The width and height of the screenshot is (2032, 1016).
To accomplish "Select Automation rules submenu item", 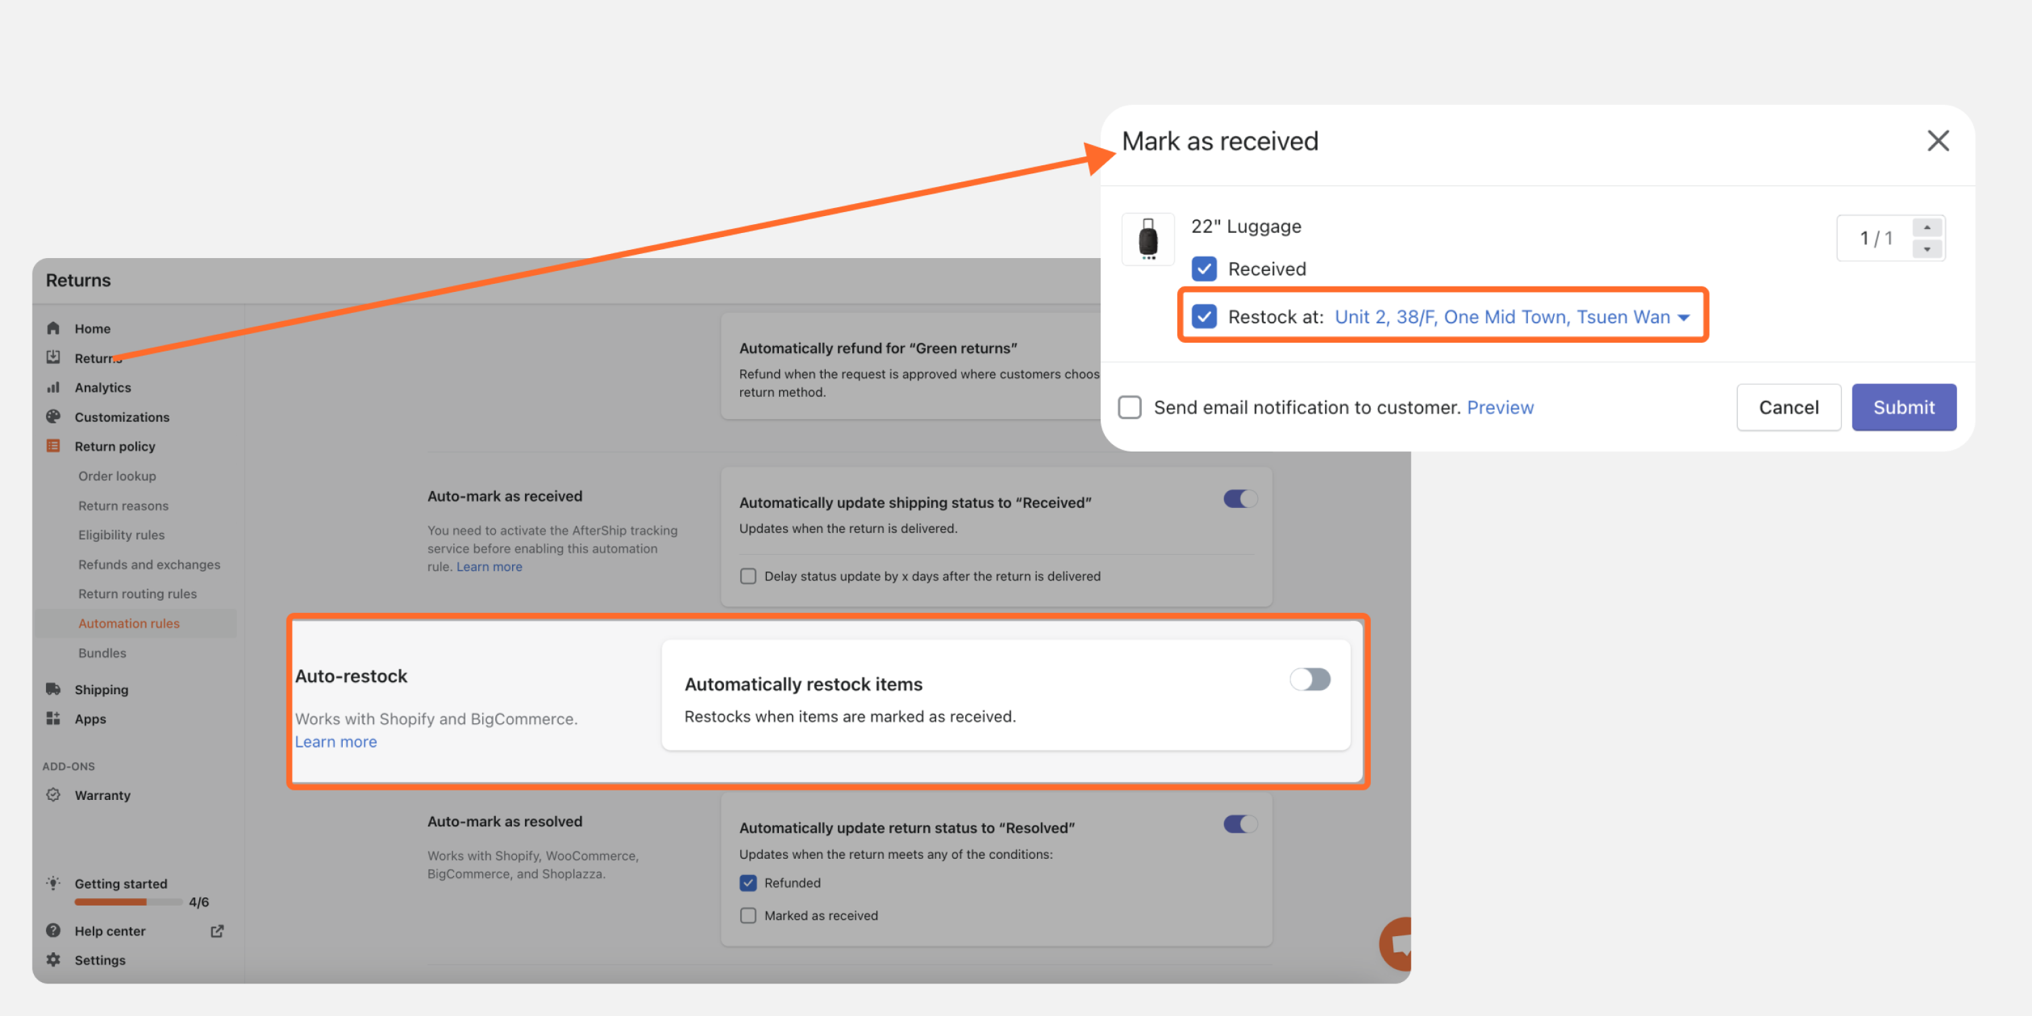I will click(x=129, y=623).
